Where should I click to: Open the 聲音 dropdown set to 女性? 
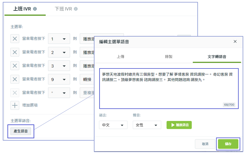(147, 125)
